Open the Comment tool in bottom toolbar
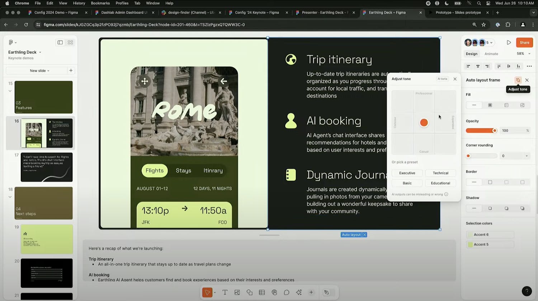Screen dimensions: 538x301 287,292
